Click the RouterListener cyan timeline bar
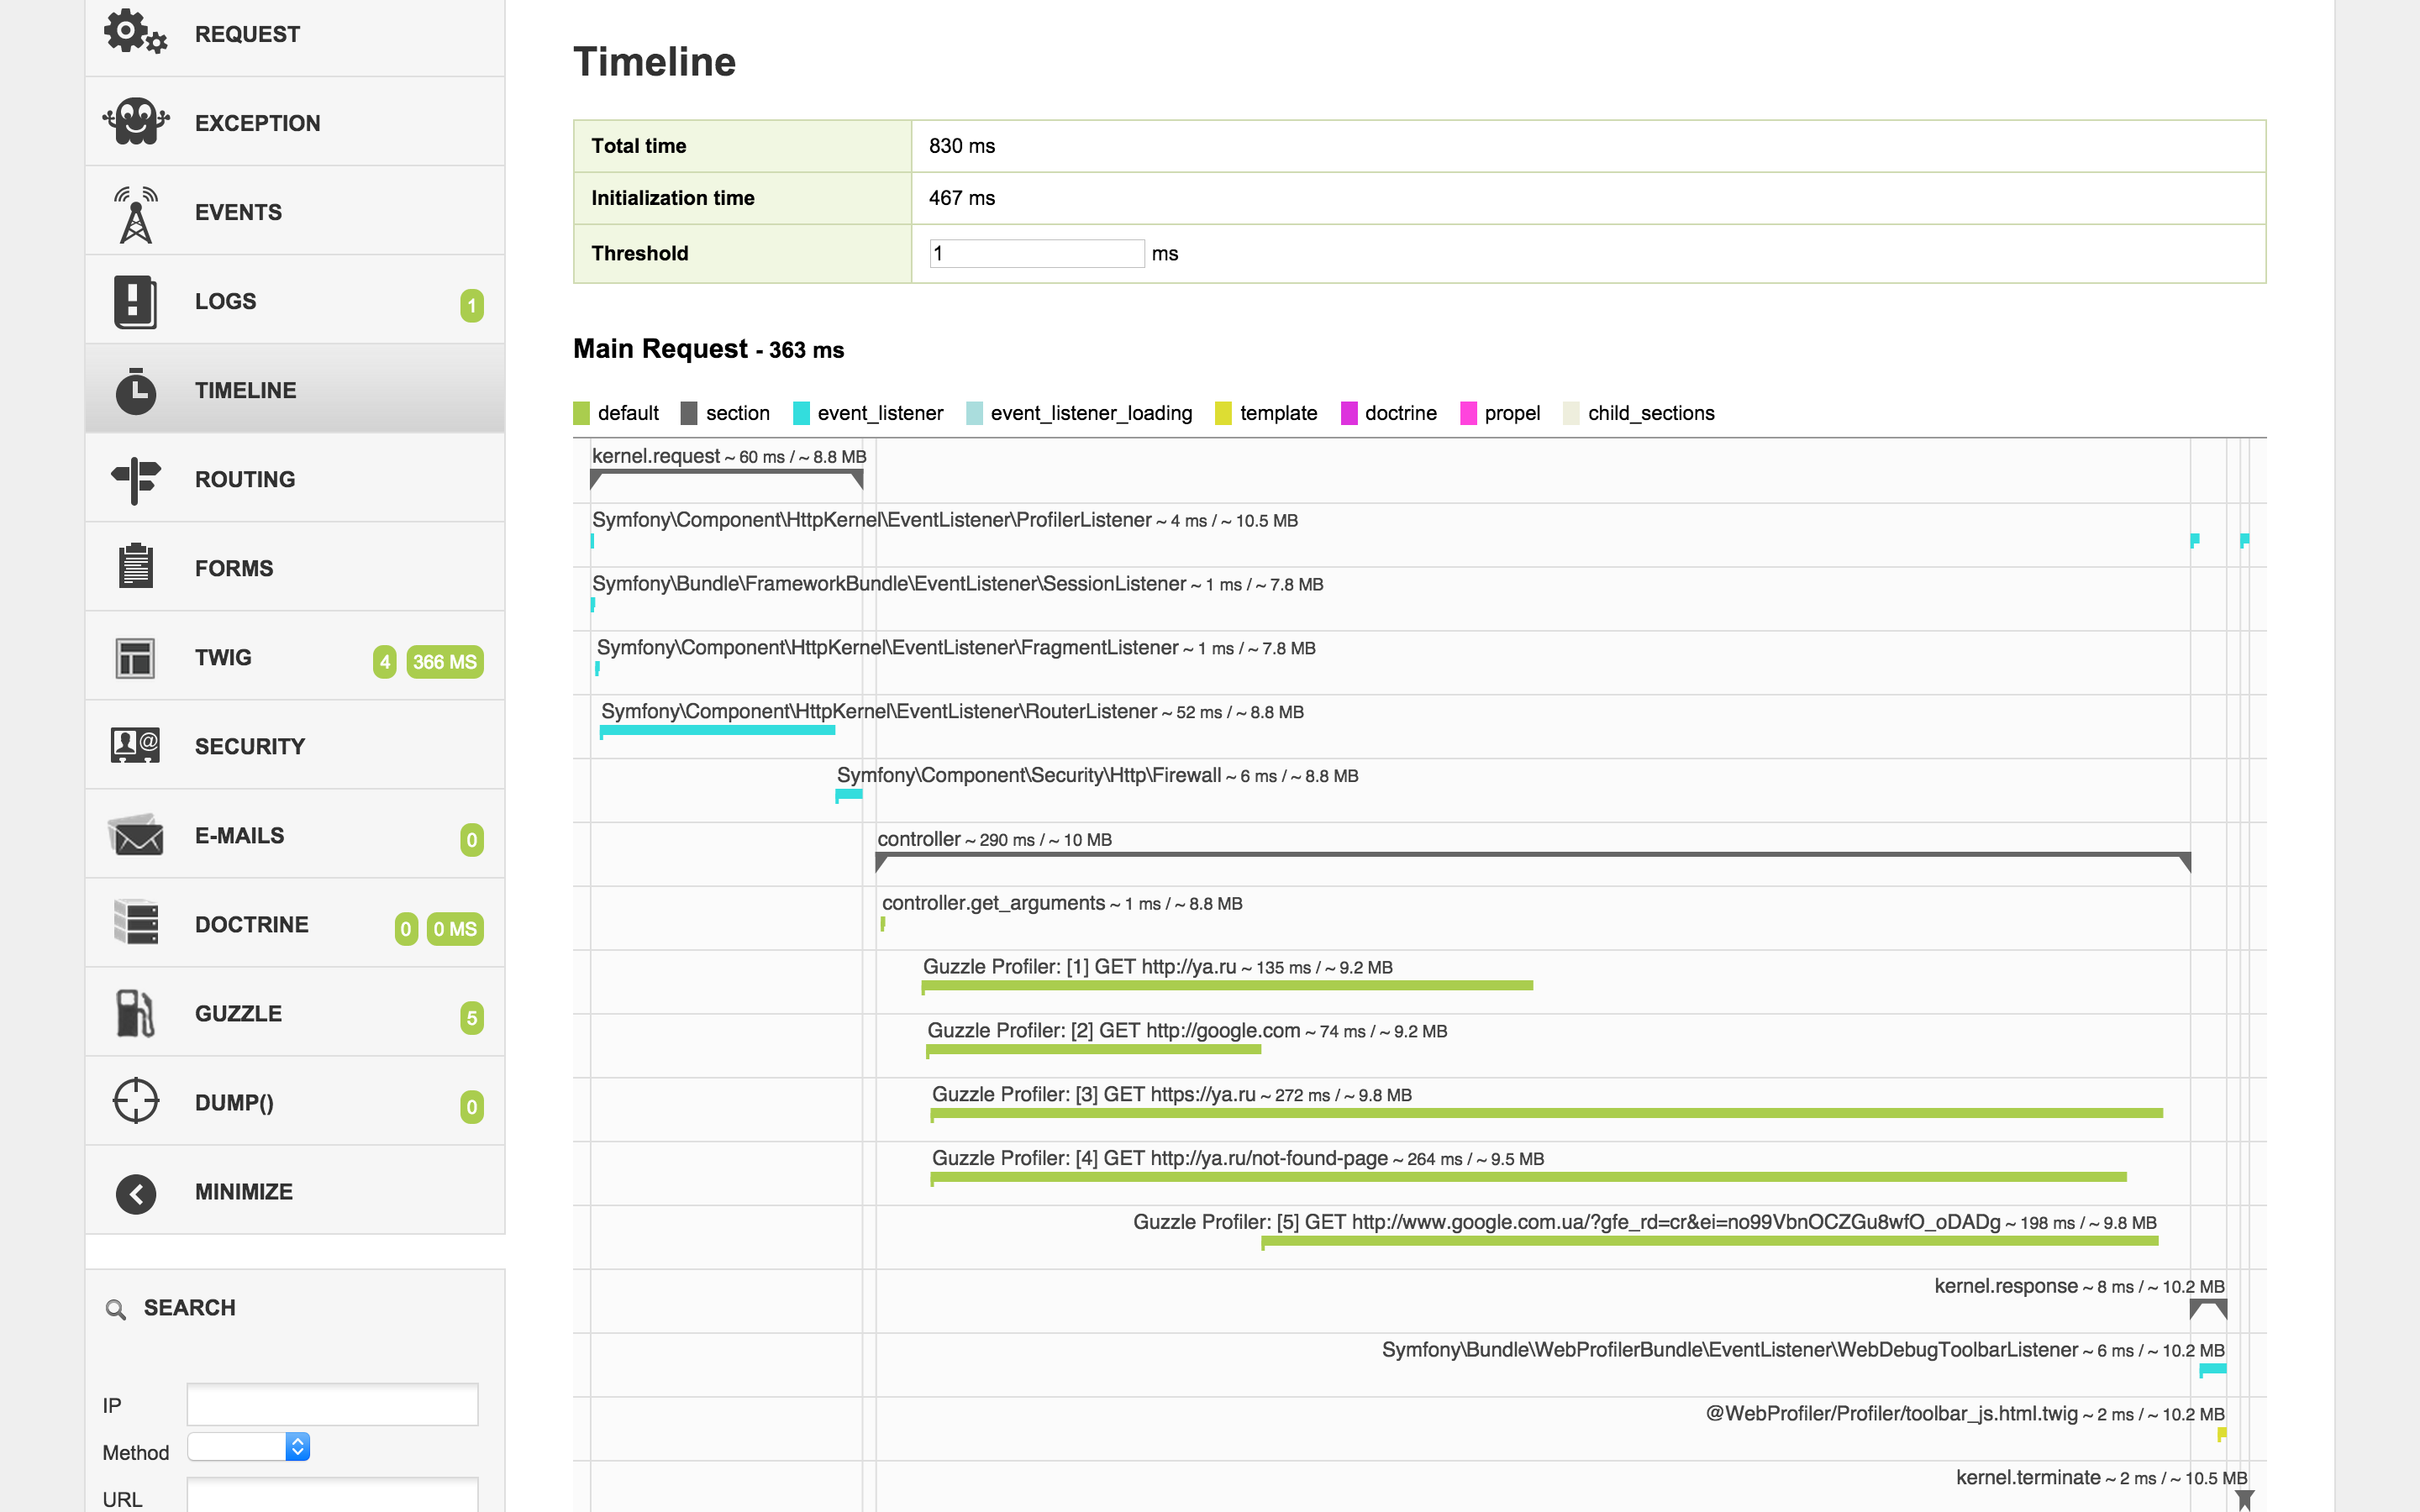Image resolution: width=2420 pixels, height=1512 pixels. pos(717,731)
